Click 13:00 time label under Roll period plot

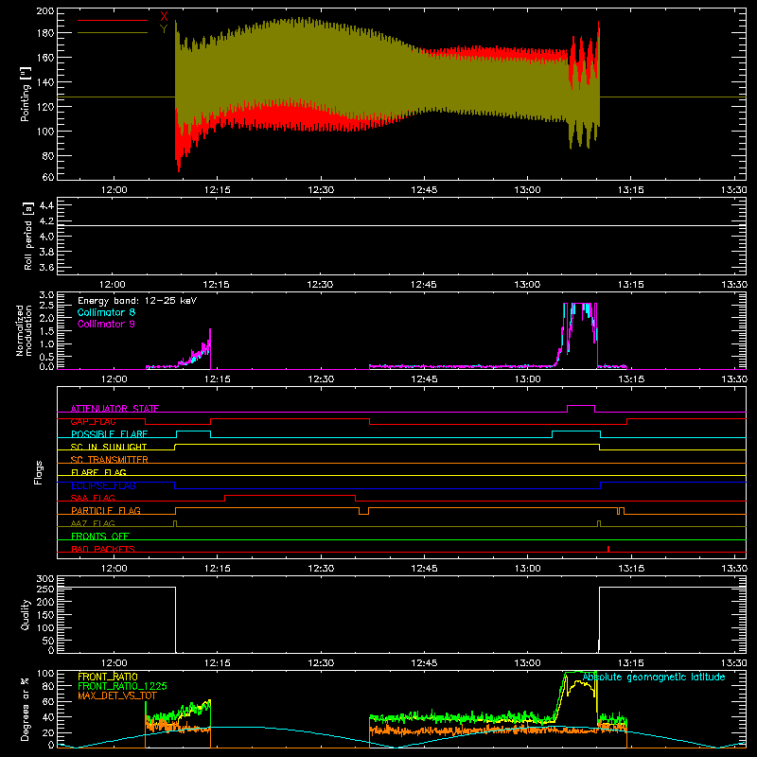527,285
